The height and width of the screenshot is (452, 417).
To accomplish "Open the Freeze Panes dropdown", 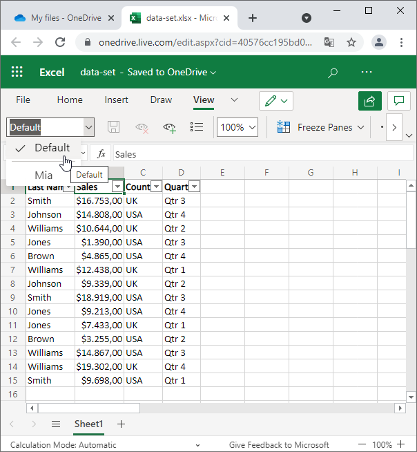I will [324, 127].
